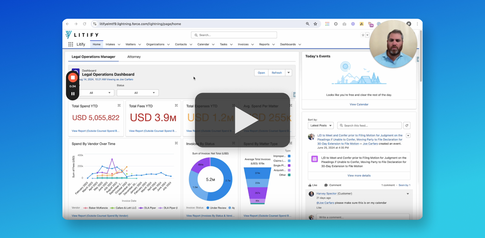Click the View Calendar link
This screenshot has width=485, height=238.
tap(359, 104)
